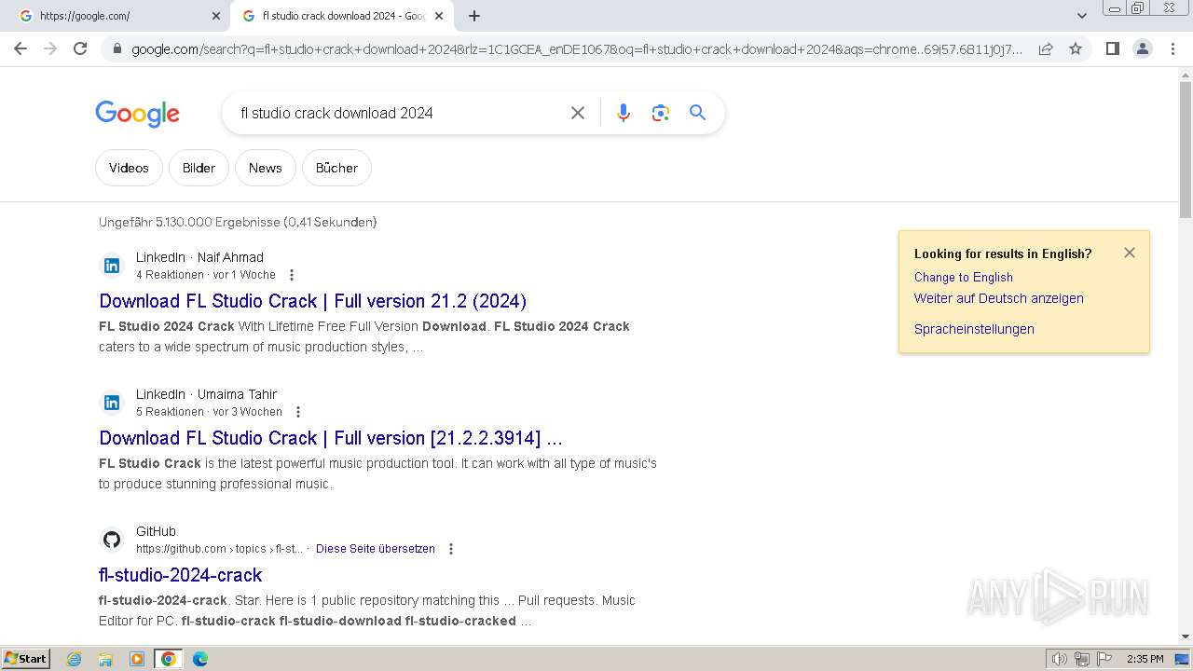The width and height of the screenshot is (1193, 671).
Task: Open the tab search dropdown chevron
Action: [x=1081, y=16]
